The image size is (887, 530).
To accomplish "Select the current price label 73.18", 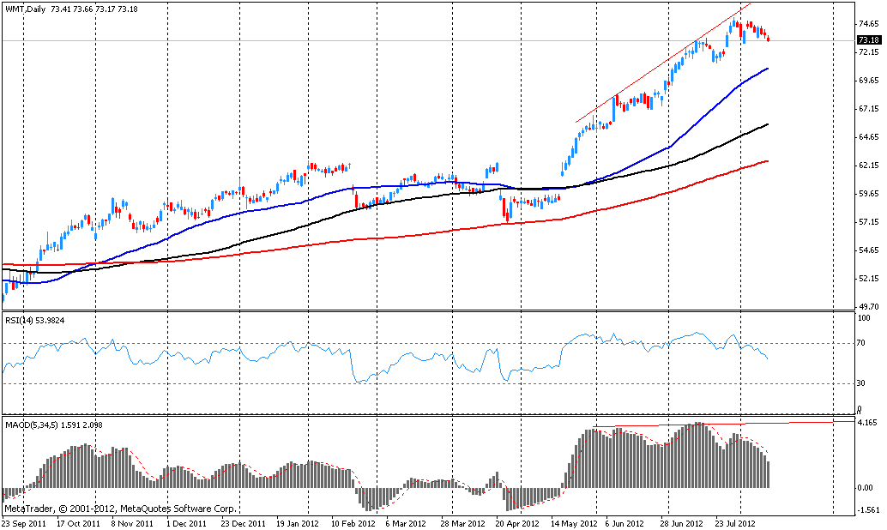I will [x=869, y=40].
